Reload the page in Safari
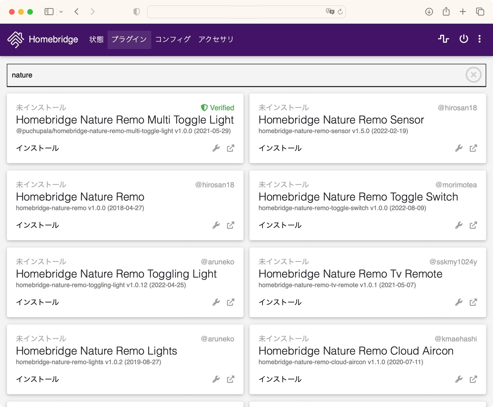 340,12
